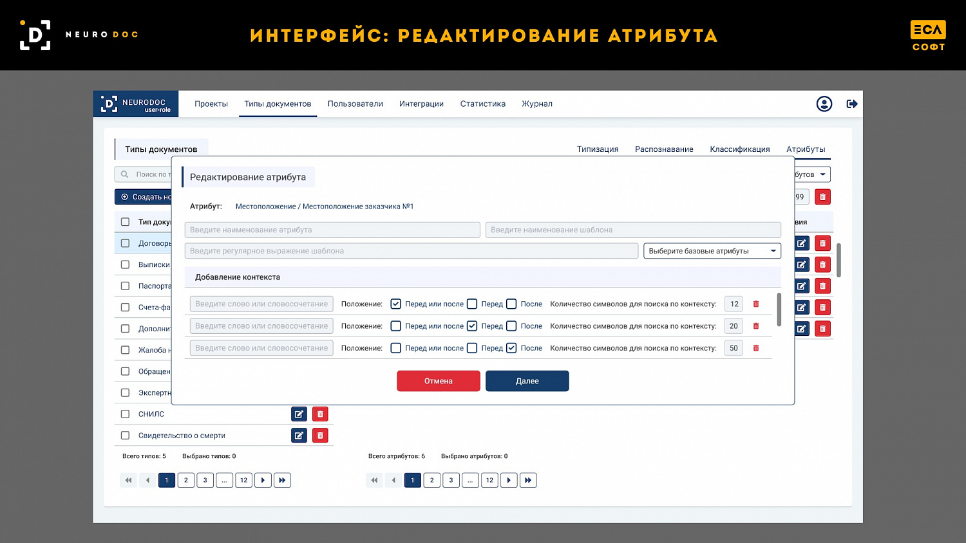966x543 pixels.
Task: Select page 2 in types pagination
Action: click(186, 480)
